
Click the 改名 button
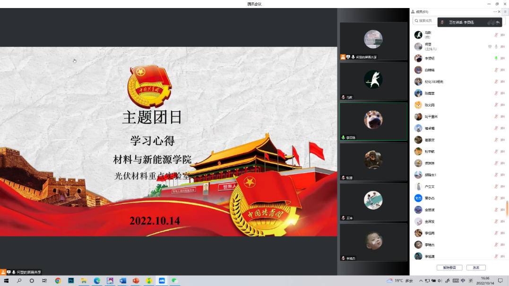pyautogui.click(x=476, y=268)
